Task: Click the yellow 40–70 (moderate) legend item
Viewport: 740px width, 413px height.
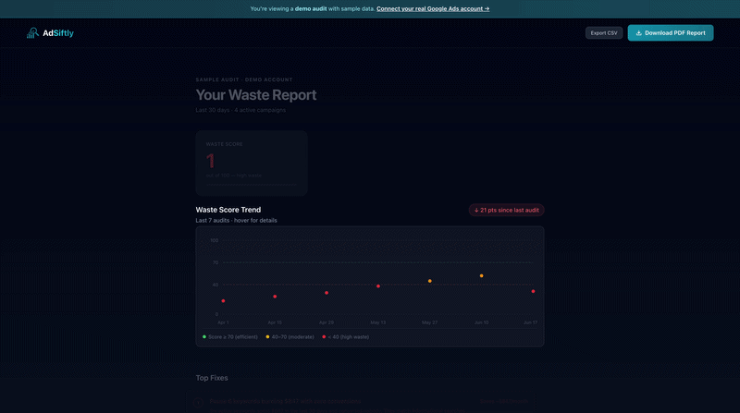Action: pos(290,337)
